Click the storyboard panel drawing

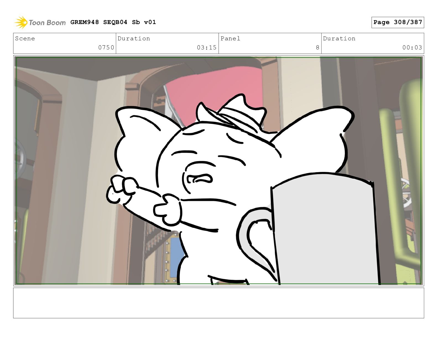pyautogui.click(x=218, y=171)
